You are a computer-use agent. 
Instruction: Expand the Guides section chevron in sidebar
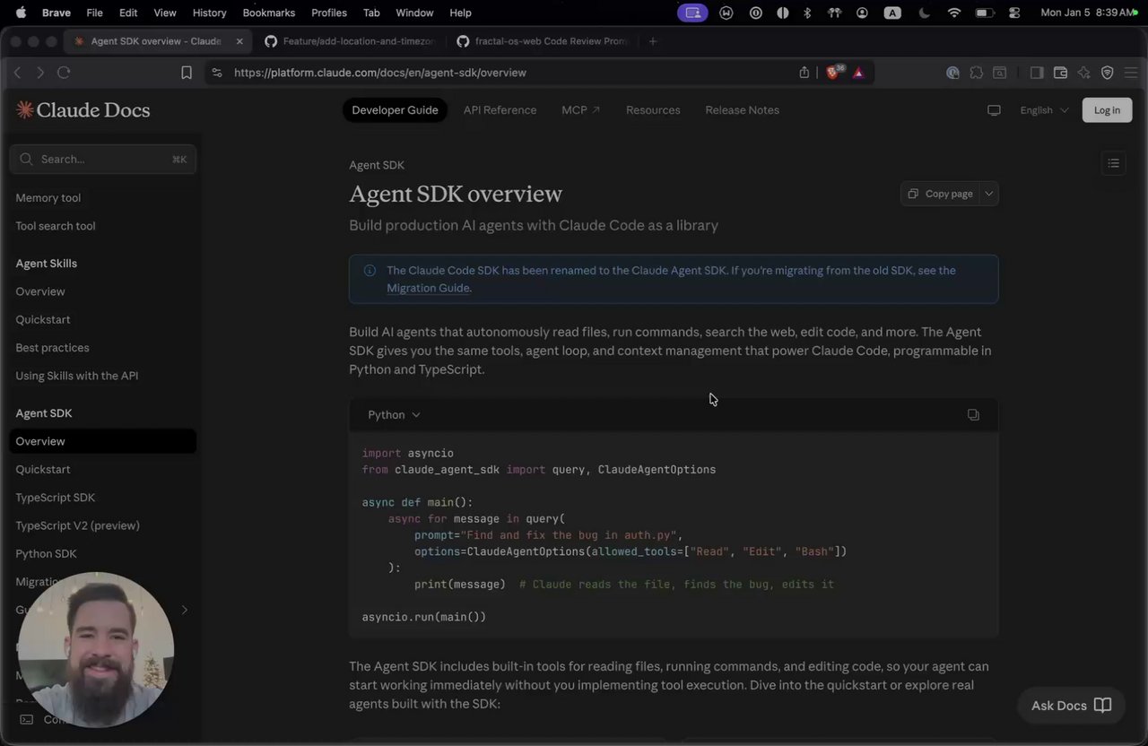(x=185, y=611)
